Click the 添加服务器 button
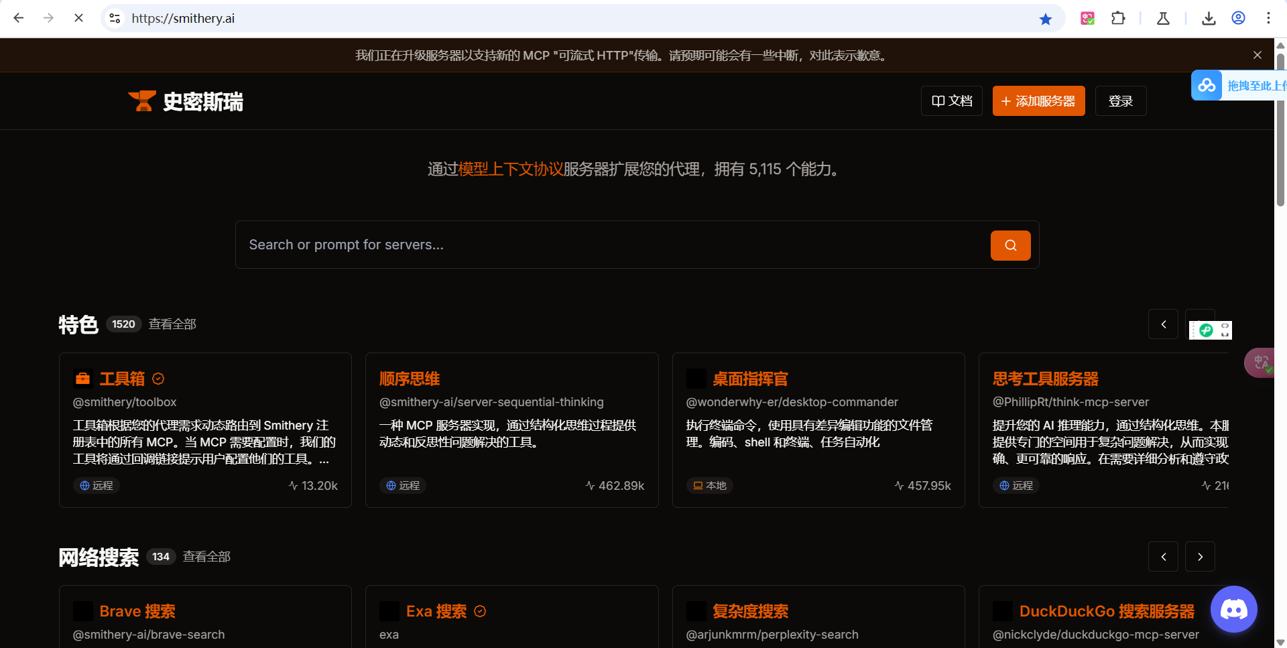Viewport: 1287px width, 648px height. point(1038,101)
